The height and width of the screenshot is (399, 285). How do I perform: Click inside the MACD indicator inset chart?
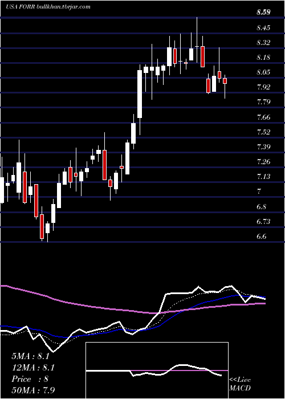(157, 370)
